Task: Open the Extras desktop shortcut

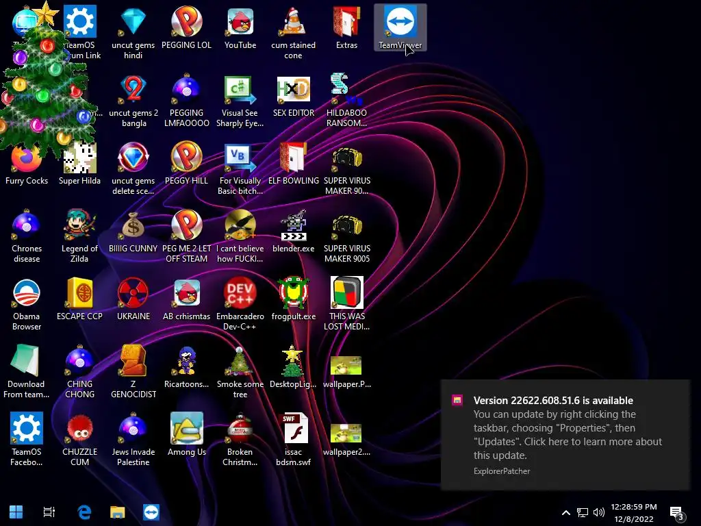Action: pyautogui.click(x=346, y=27)
